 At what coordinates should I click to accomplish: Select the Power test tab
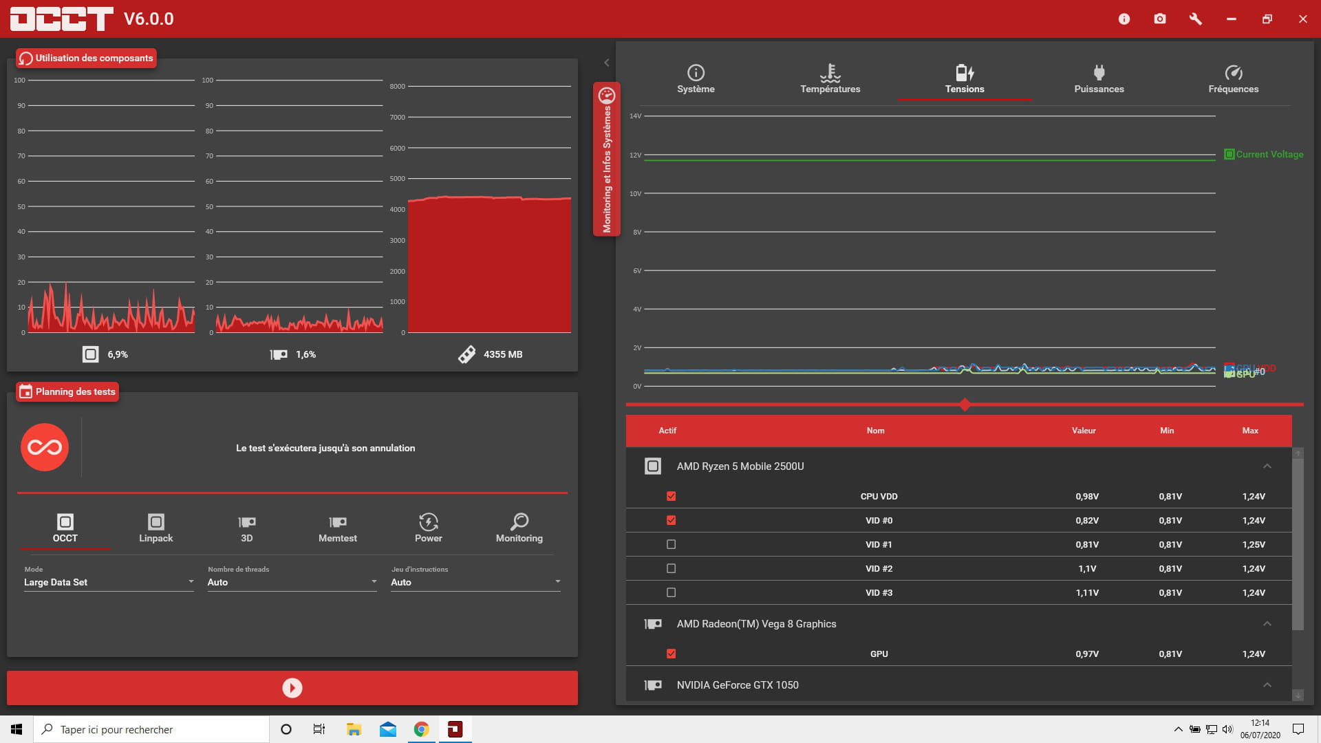[429, 528]
